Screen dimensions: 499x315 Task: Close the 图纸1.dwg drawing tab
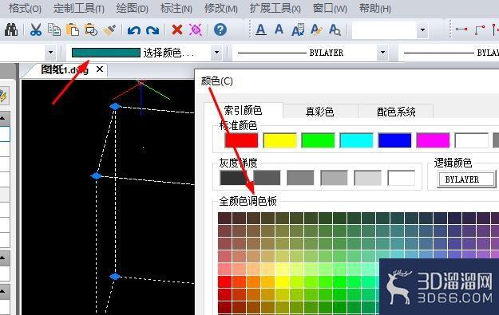(x=100, y=69)
